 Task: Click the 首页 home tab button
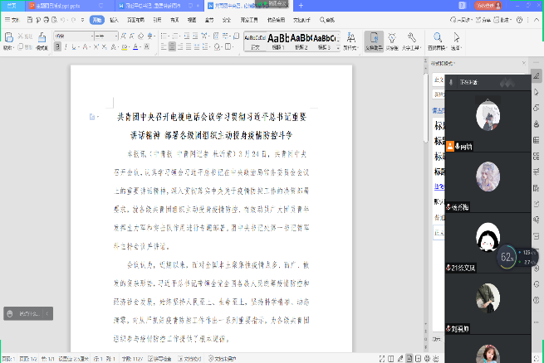[11, 5]
